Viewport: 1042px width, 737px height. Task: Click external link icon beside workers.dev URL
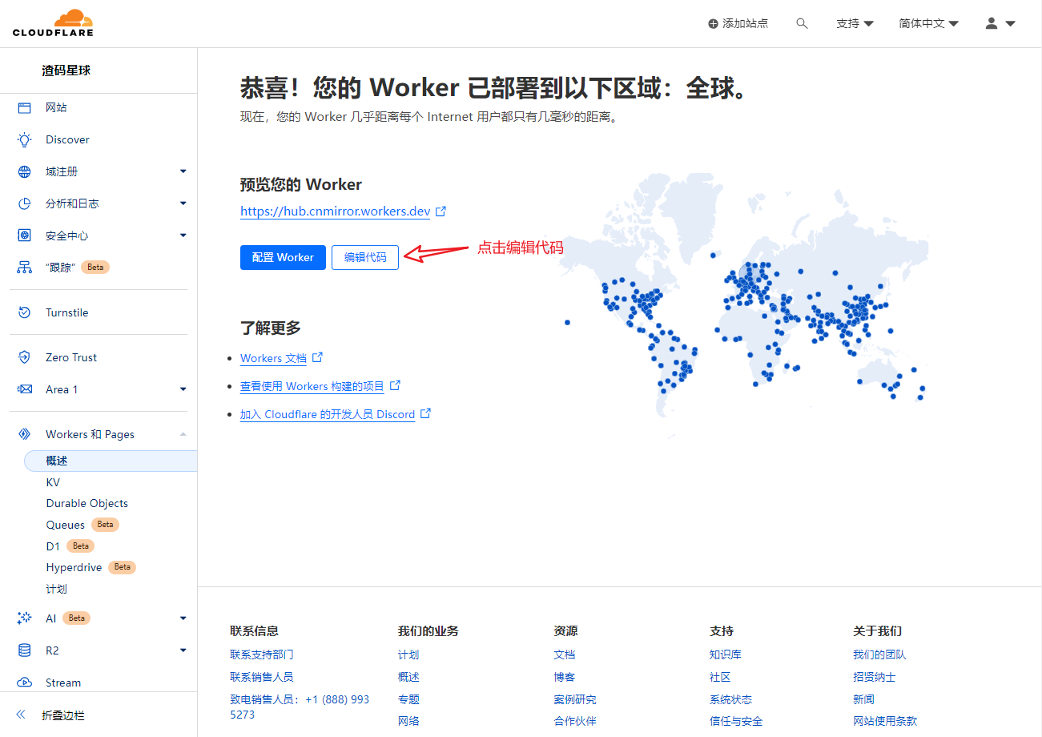441,211
